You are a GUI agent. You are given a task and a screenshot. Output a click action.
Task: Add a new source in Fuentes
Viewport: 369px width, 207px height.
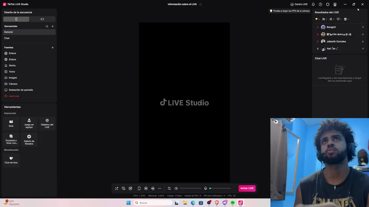(52, 47)
